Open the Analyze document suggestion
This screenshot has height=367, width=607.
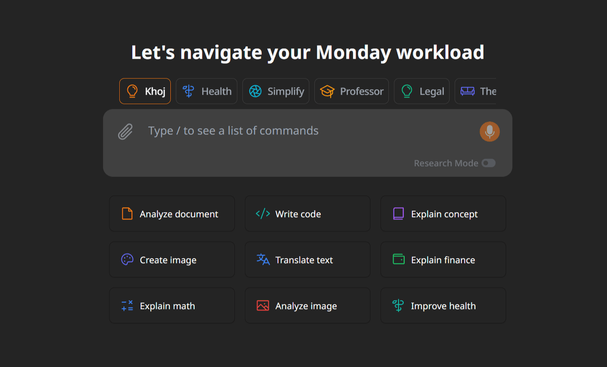(x=172, y=214)
